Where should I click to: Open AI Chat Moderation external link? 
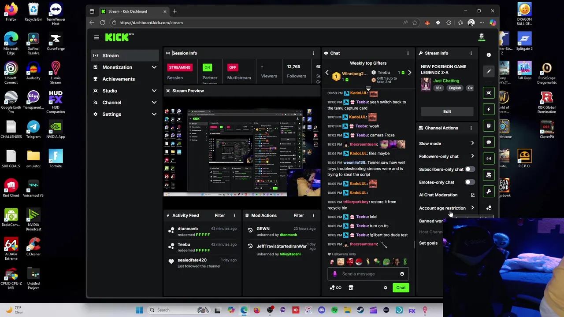point(472,195)
